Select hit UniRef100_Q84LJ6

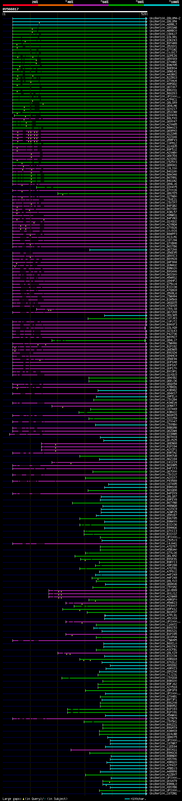pyautogui.click(x=163, y=184)
